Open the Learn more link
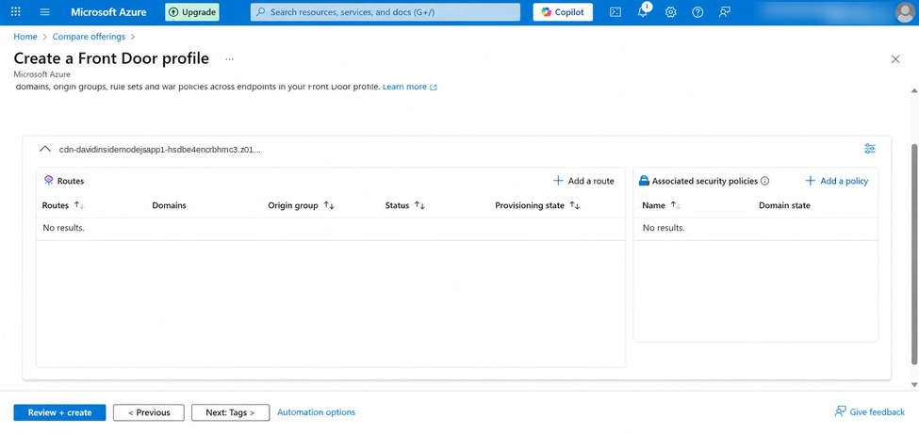The image size is (919, 434). click(410, 87)
